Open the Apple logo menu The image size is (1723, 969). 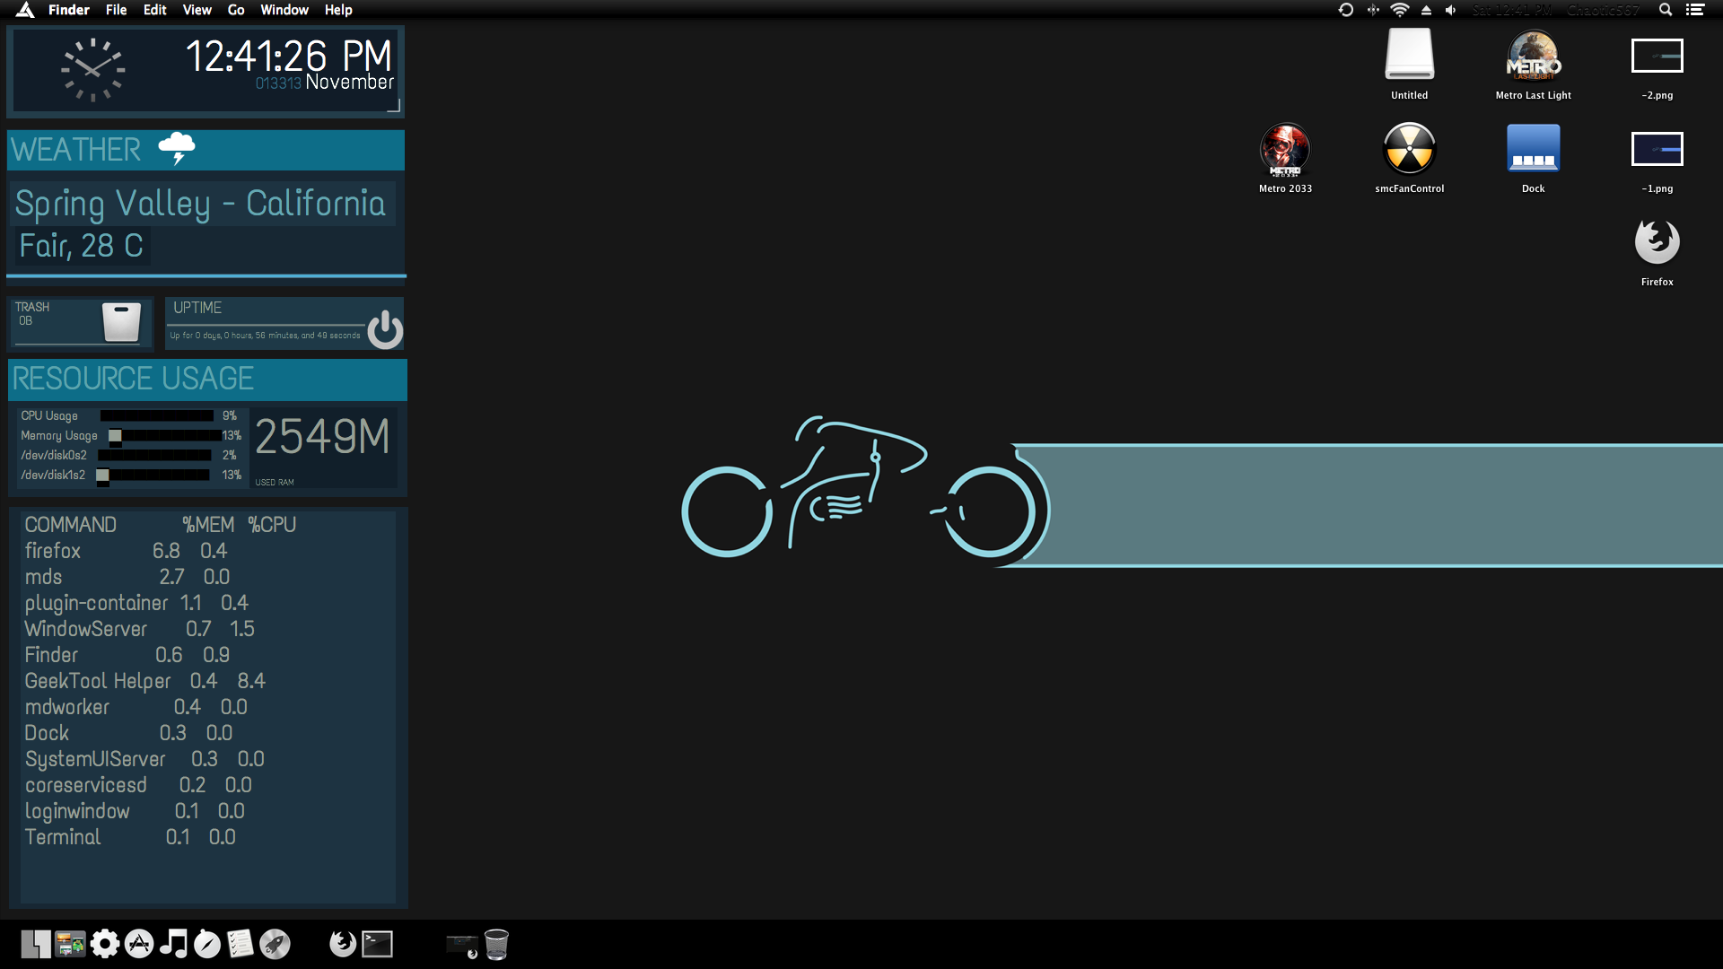point(25,10)
